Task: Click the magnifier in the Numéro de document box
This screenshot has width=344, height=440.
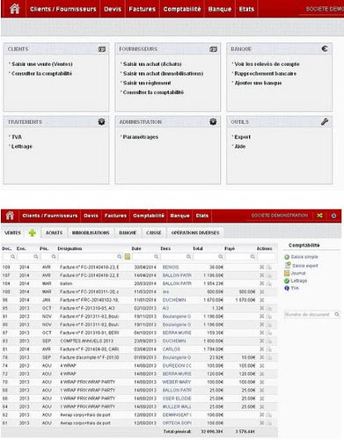Action: coord(337,314)
